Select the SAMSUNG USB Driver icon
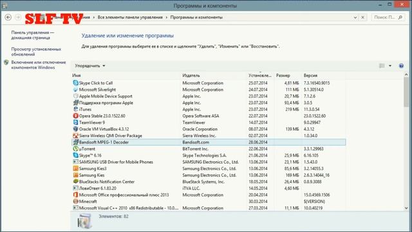 (76, 162)
